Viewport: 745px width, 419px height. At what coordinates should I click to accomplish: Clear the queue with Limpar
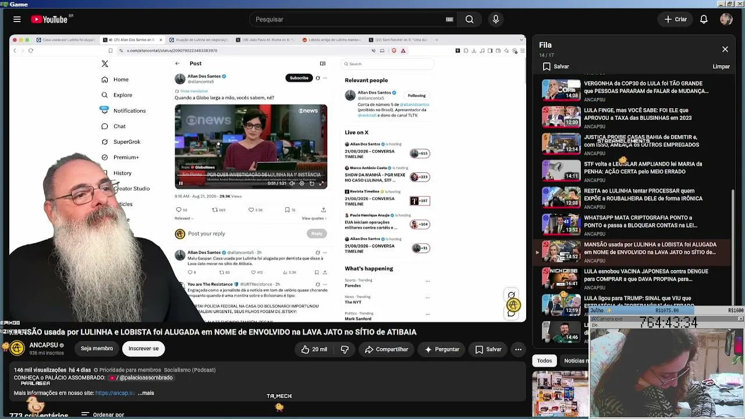point(721,66)
